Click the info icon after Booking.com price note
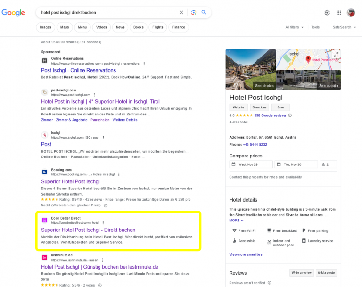The width and height of the screenshot is (362, 287). 106,205
